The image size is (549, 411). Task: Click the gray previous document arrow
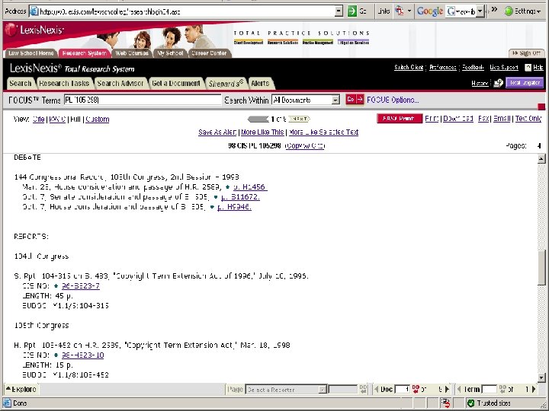tap(258, 119)
